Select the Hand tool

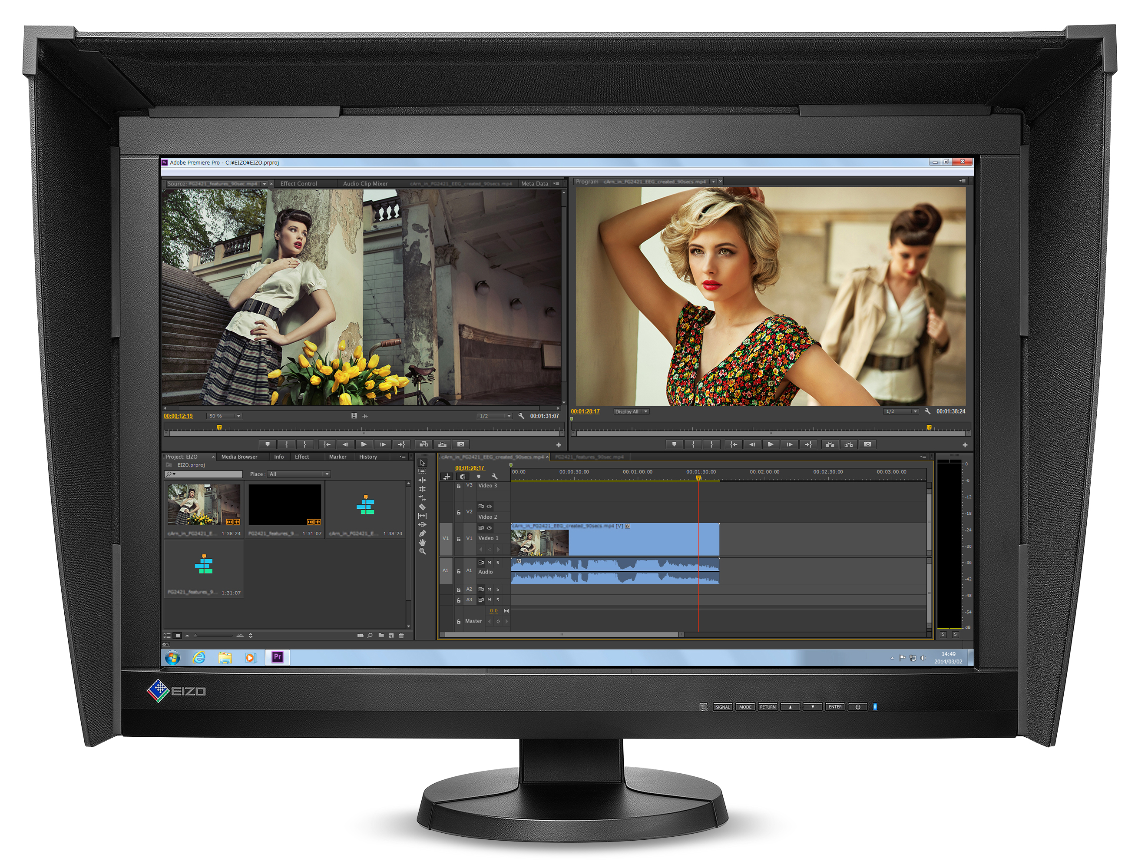[422, 543]
